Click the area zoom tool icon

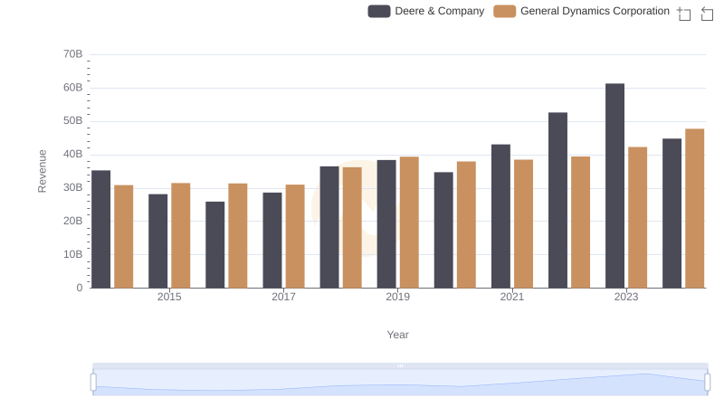tap(684, 14)
